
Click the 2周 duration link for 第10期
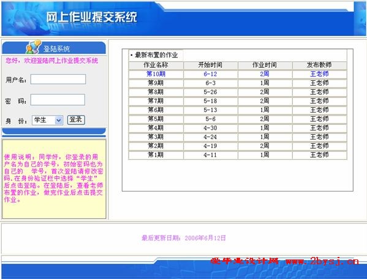pos(265,74)
